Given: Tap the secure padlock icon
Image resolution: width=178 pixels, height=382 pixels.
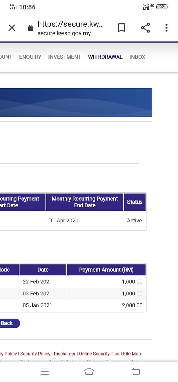Looking at the screenshot, I should click(x=31, y=28).
